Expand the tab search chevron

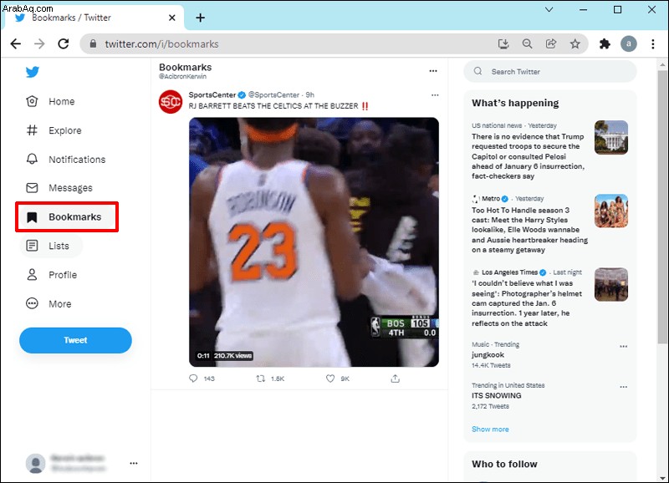pos(549,9)
